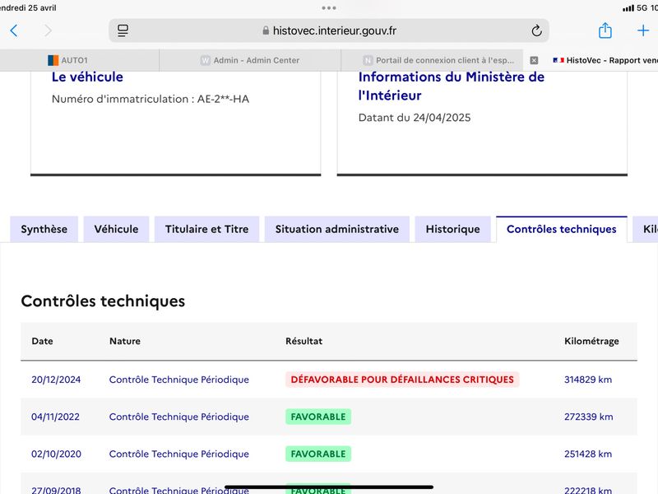Reload the HistoVec page
Screen dimensions: 658x494
(536, 30)
